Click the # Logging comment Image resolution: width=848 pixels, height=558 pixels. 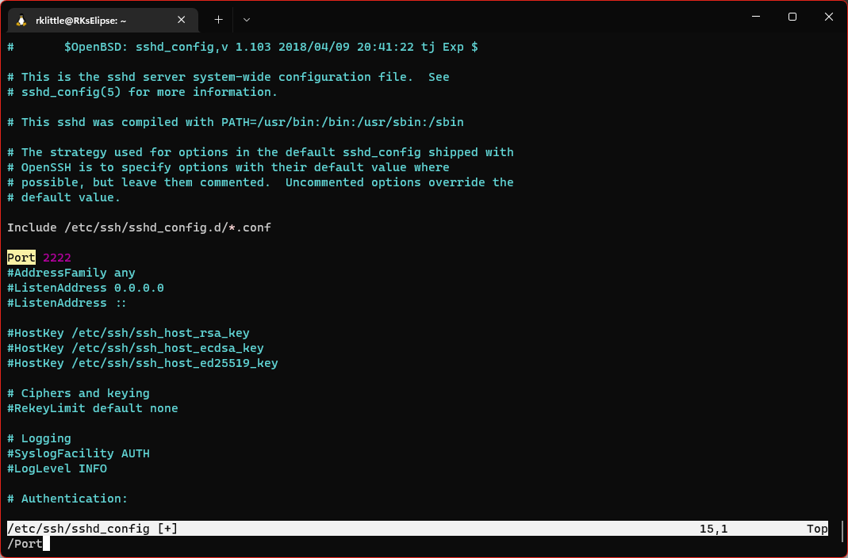coord(40,438)
